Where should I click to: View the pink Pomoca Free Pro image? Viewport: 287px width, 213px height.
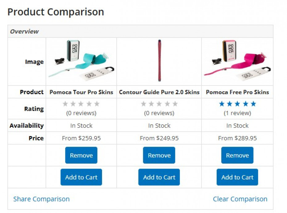tap(237, 61)
